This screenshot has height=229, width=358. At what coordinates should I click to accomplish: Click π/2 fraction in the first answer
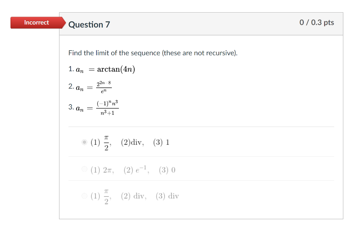coord(106,143)
